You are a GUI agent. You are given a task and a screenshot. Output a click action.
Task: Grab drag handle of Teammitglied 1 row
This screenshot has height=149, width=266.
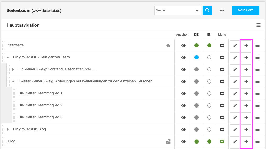pyautogui.click(x=14, y=93)
